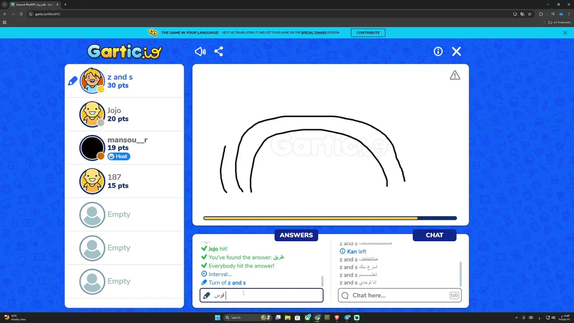Click 'Turn of z and s' message
Screen dimensions: 574x323
click(x=227, y=283)
